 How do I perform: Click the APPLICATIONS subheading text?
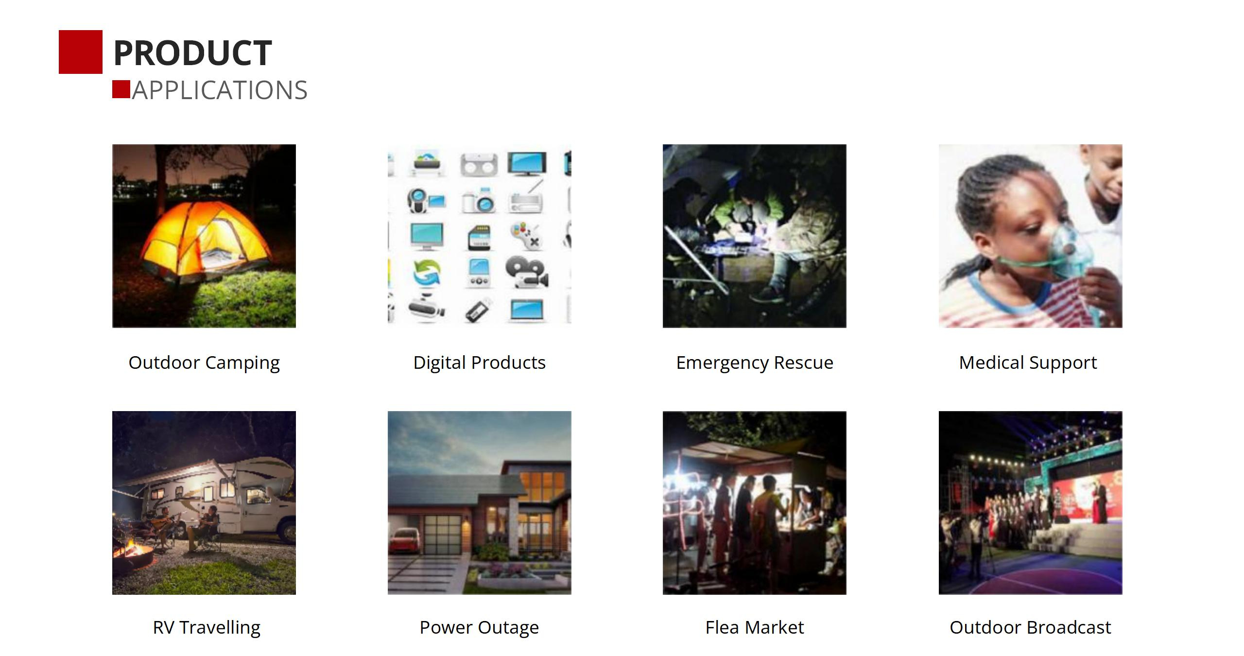coord(220,90)
